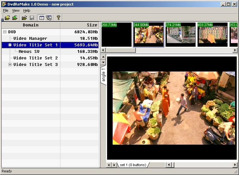This screenshot has height=175, width=239.
Task: Click the tab strip previous-tab left arrow
Action: pos(109,165)
